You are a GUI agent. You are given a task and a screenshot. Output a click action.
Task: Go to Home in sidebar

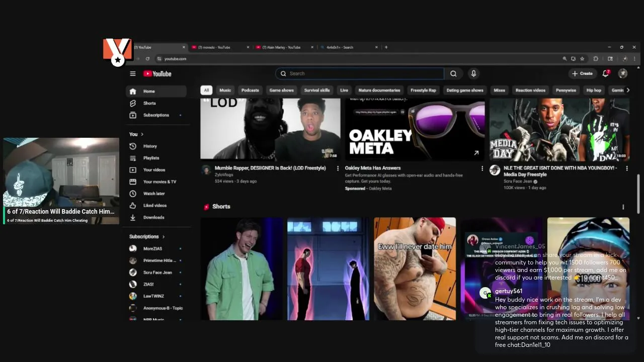coord(156,91)
